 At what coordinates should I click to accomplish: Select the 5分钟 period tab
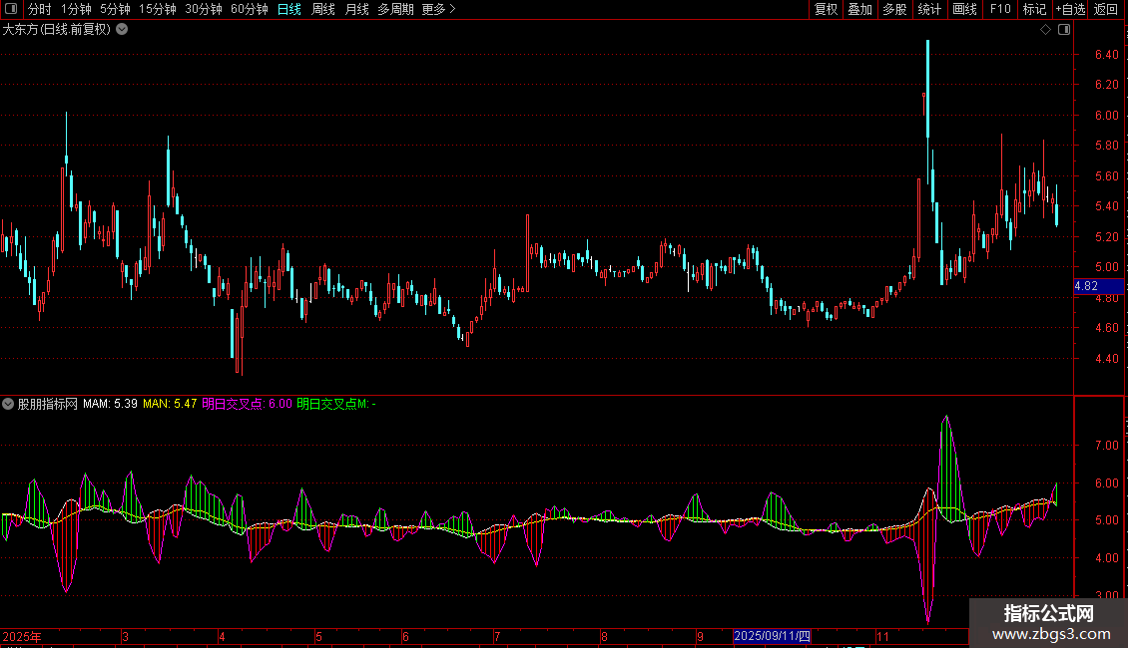[115, 9]
